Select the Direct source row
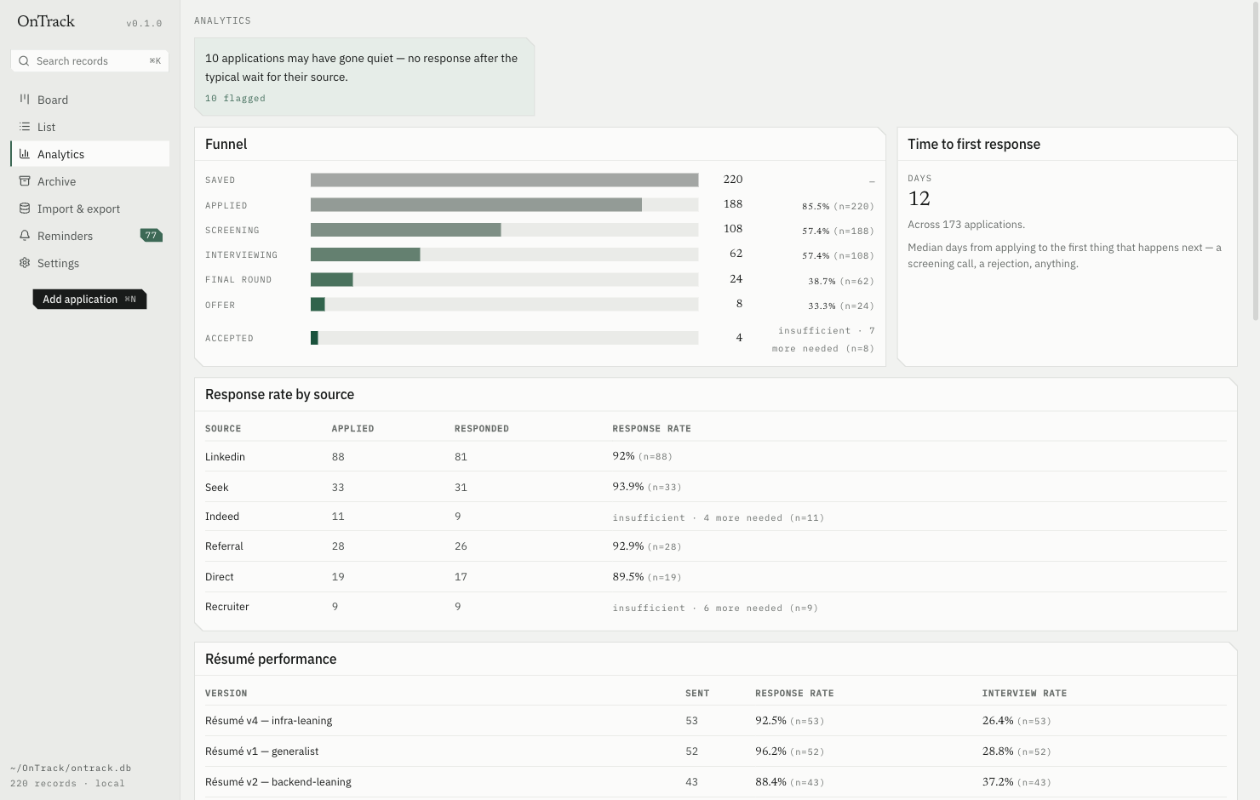Image resolution: width=1260 pixels, height=800 pixels. point(716,577)
